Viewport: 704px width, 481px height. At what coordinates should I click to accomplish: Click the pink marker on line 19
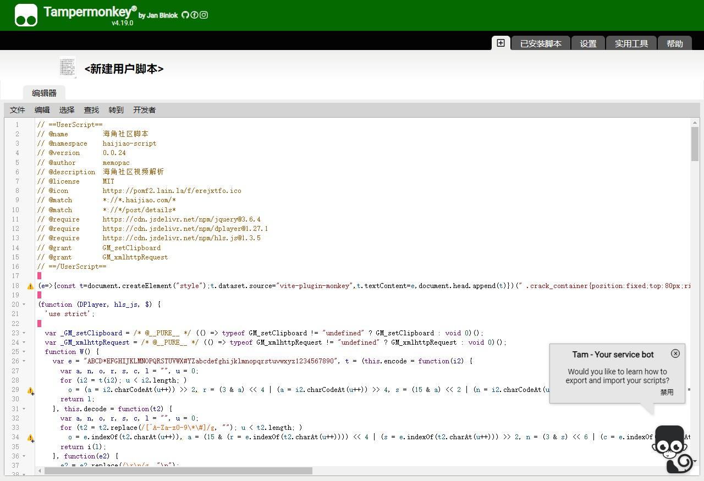(39, 295)
